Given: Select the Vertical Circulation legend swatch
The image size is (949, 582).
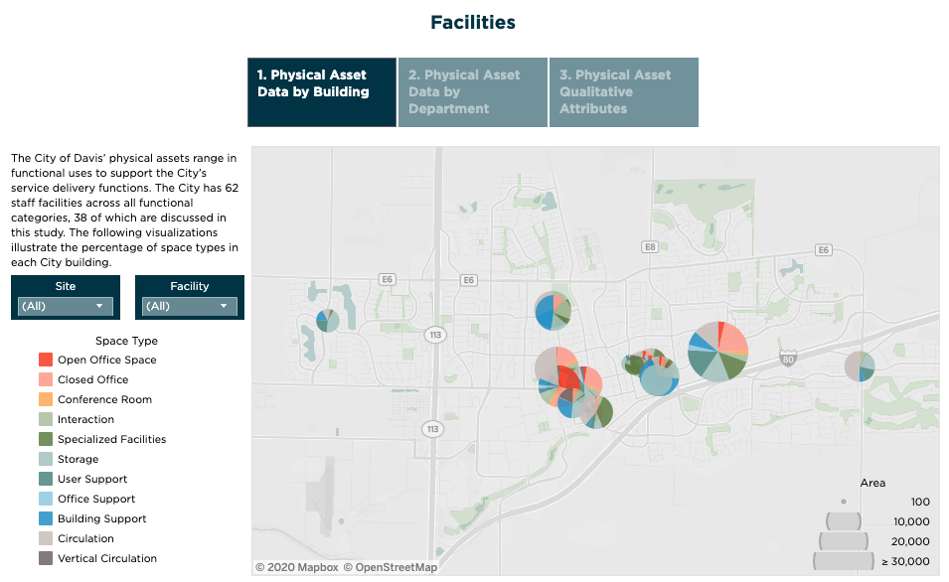Looking at the screenshot, I should 46,558.
